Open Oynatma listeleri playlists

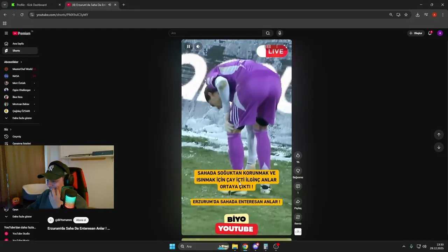point(20,143)
